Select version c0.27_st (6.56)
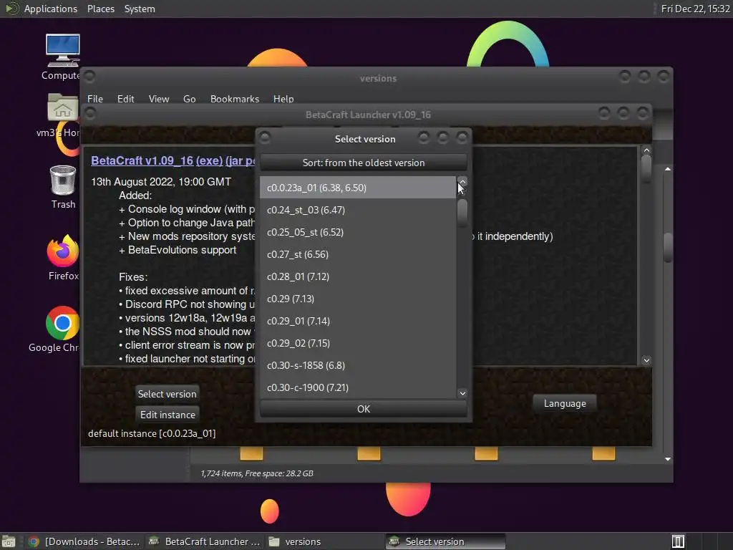 point(358,254)
